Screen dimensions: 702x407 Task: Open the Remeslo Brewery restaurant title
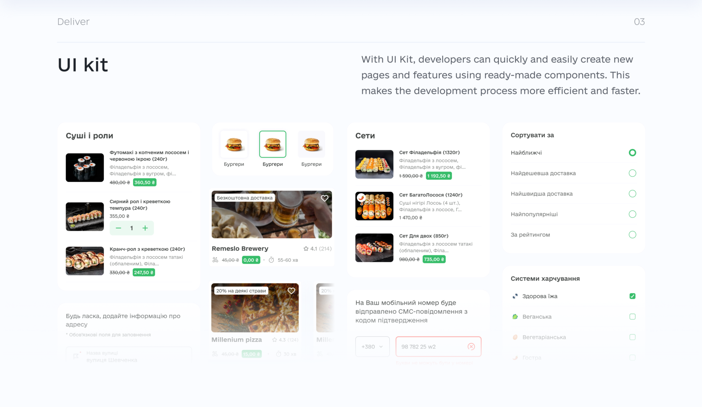click(240, 249)
